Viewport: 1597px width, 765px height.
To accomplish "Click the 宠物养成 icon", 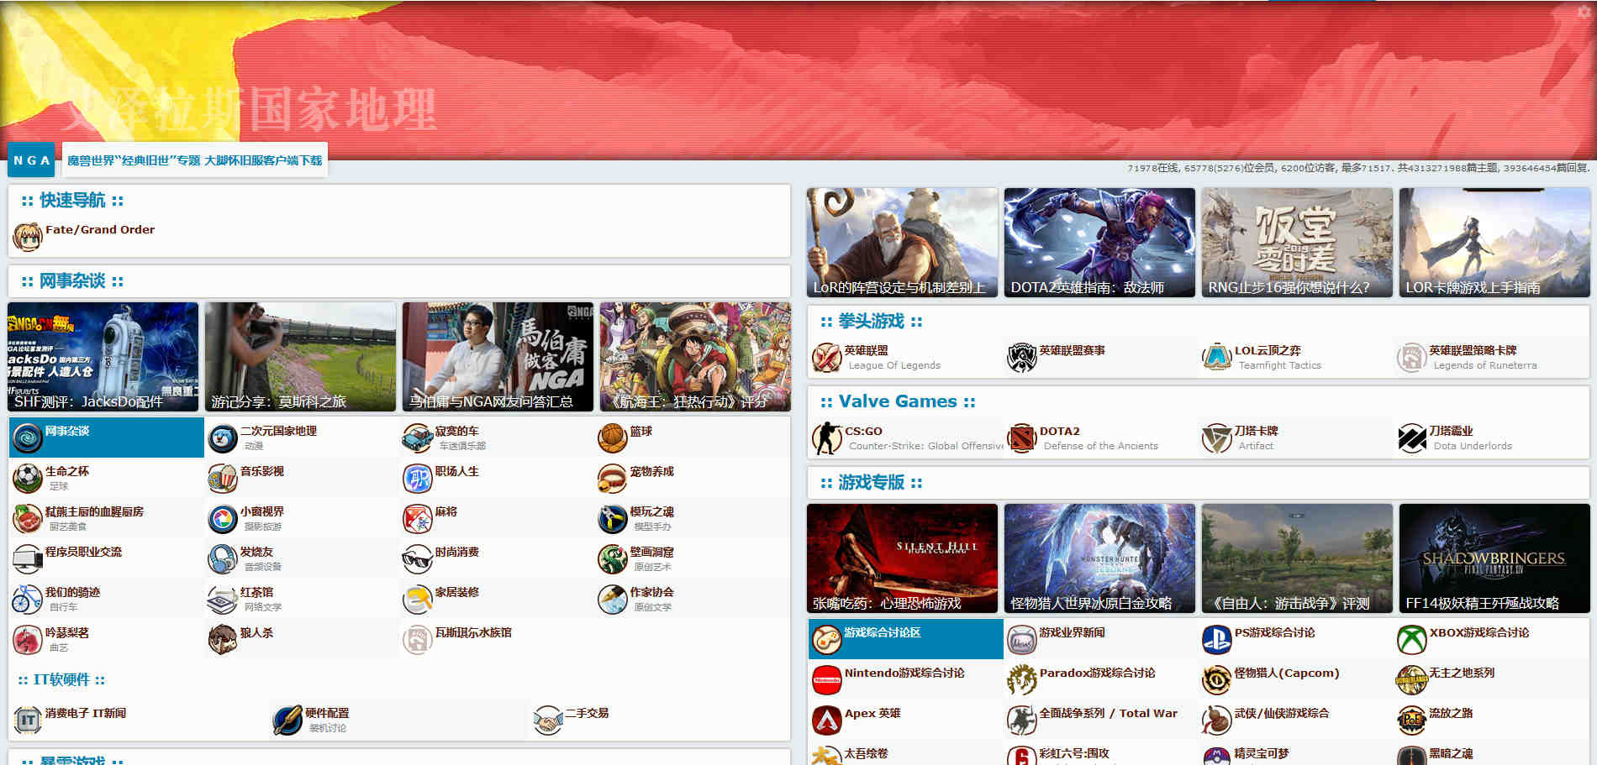I will pyautogui.click(x=613, y=479).
